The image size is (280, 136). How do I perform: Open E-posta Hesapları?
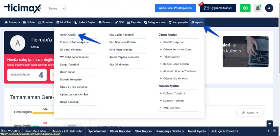[71, 79]
